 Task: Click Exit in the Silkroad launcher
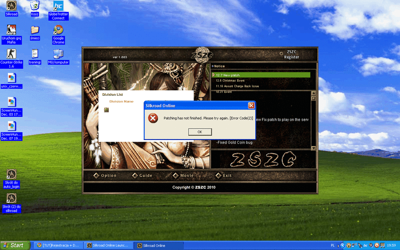pos(224,176)
